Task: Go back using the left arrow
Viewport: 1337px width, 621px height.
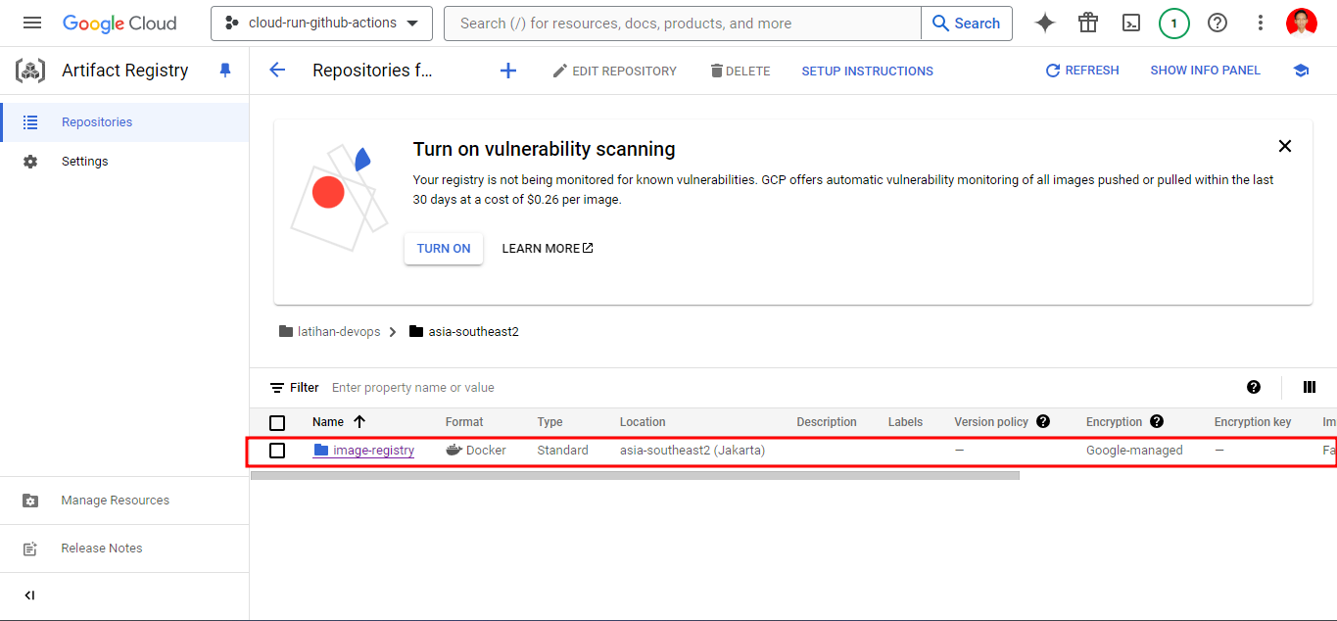Action: (x=277, y=71)
